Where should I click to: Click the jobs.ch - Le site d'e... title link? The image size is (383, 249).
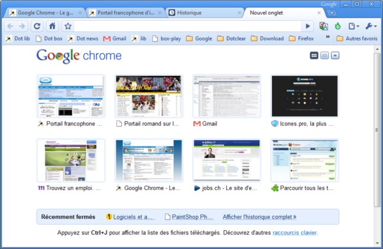229,188
